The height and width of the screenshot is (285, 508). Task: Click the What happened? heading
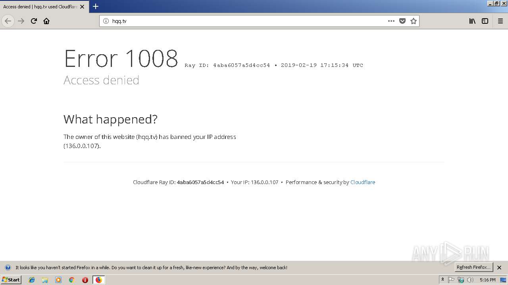110,119
